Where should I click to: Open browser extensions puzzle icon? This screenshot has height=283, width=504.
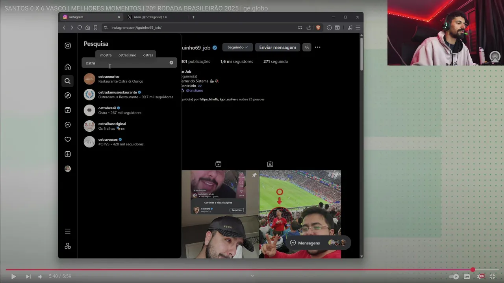pyautogui.click(x=330, y=28)
